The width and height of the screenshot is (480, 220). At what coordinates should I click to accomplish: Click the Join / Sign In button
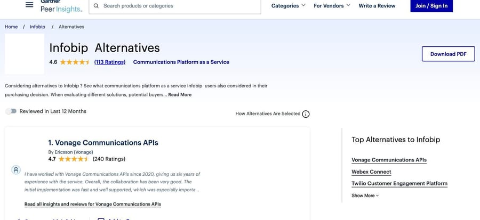[431, 6]
